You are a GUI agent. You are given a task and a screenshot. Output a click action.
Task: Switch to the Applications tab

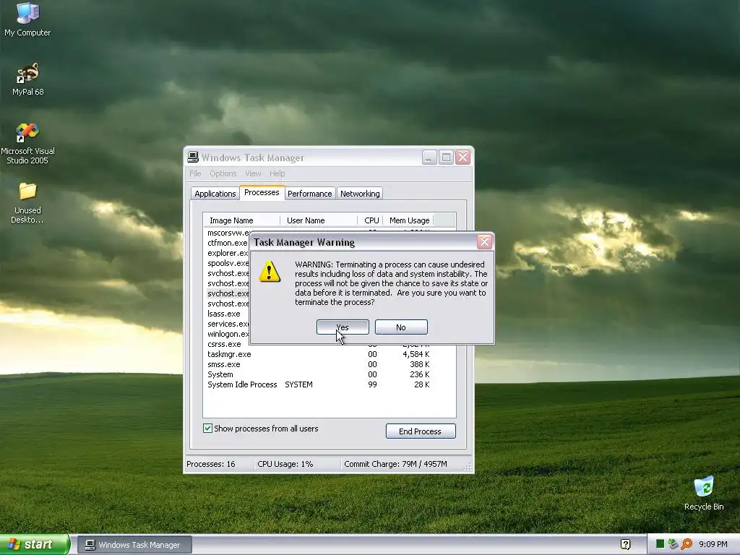click(x=215, y=194)
